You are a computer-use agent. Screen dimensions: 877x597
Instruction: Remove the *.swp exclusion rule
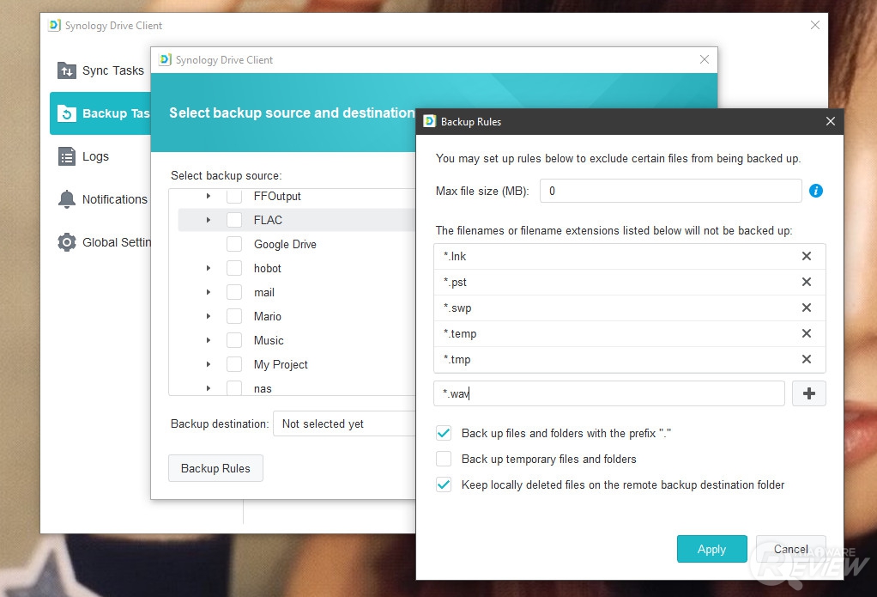pyautogui.click(x=807, y=308)
